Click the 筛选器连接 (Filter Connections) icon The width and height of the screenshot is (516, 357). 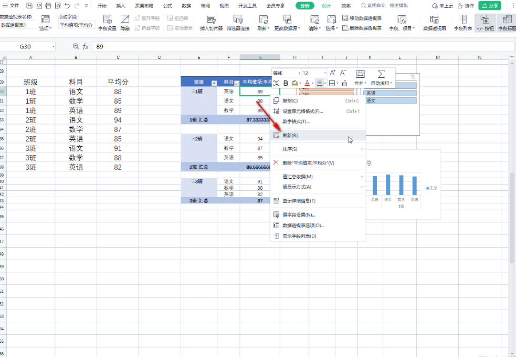point(238,22)
